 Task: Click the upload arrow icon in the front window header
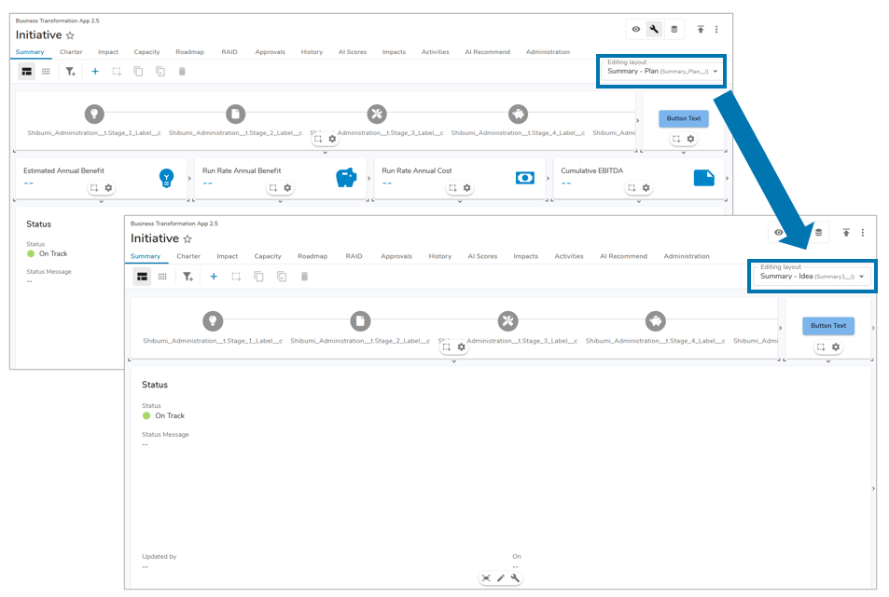[846, 233]
